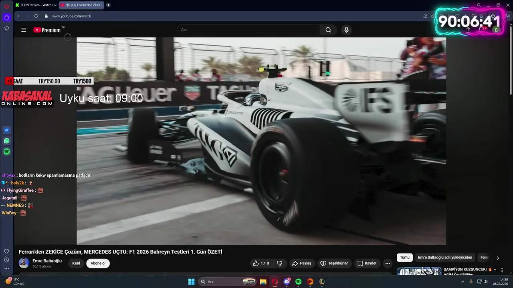Screen dimensions: 513x288
Task: Open the Emre Baltaoğlu channel avatar
Action: pyautogui.click(x=24, y=263)
